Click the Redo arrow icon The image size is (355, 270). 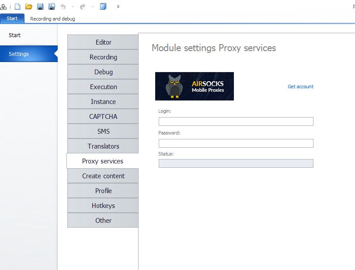[83, 7]
